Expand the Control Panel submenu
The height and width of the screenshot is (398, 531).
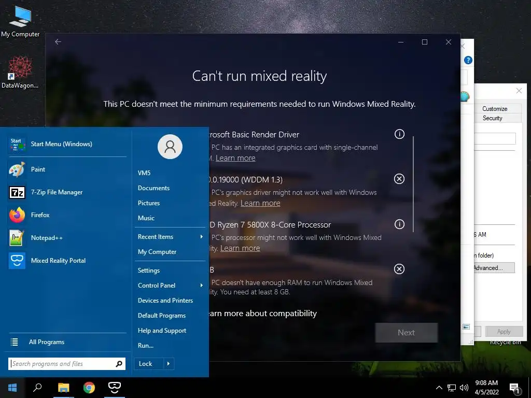(170, 286)
